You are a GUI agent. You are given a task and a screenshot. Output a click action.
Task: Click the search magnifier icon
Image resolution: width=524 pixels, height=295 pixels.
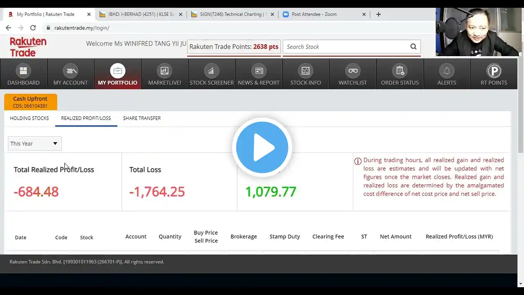pos(413,47)
